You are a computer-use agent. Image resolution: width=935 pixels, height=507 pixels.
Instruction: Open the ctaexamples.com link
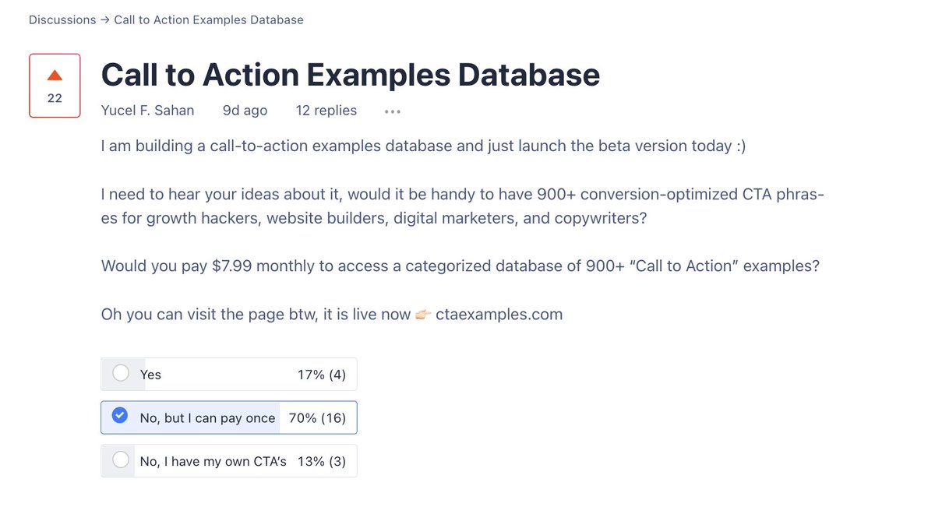499,315
